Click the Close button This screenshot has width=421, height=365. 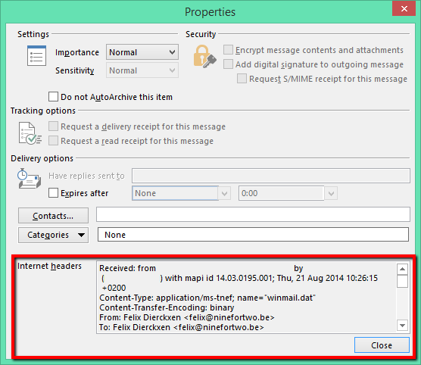coord(382,345)
